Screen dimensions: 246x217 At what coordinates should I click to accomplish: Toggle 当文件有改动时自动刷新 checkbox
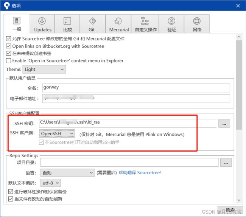tap(11, 199)
